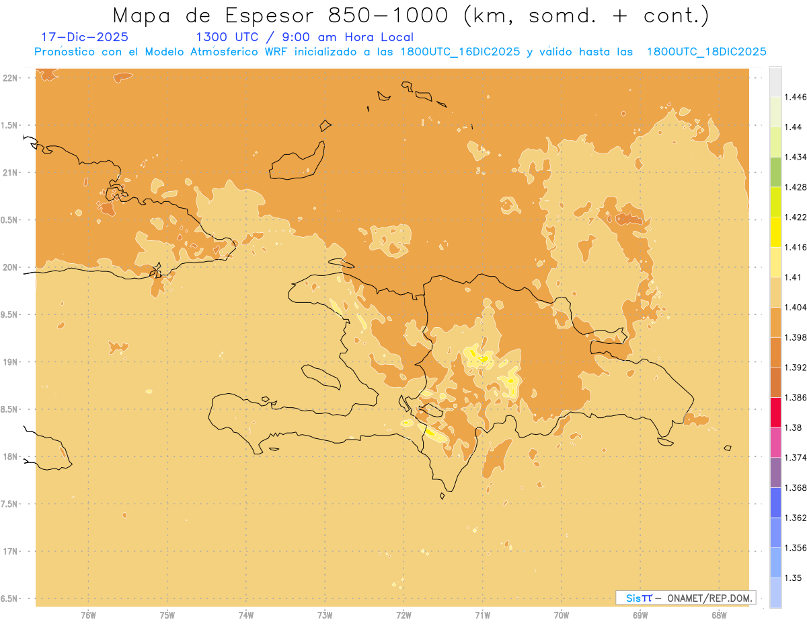Click the date label "17-Dic-2025"
Image resolution: width=807 pixels, height=624 pixels.
pos(84,37)
